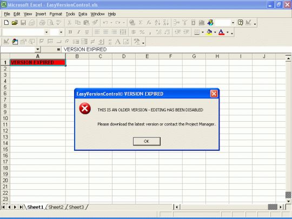Click the Percent style icon

coord(142,32)
